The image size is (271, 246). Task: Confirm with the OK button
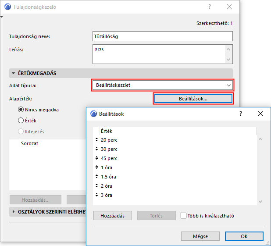click(x=244, y=236)
